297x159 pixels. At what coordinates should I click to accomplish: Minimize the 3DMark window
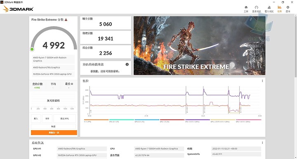pos(274,2)
